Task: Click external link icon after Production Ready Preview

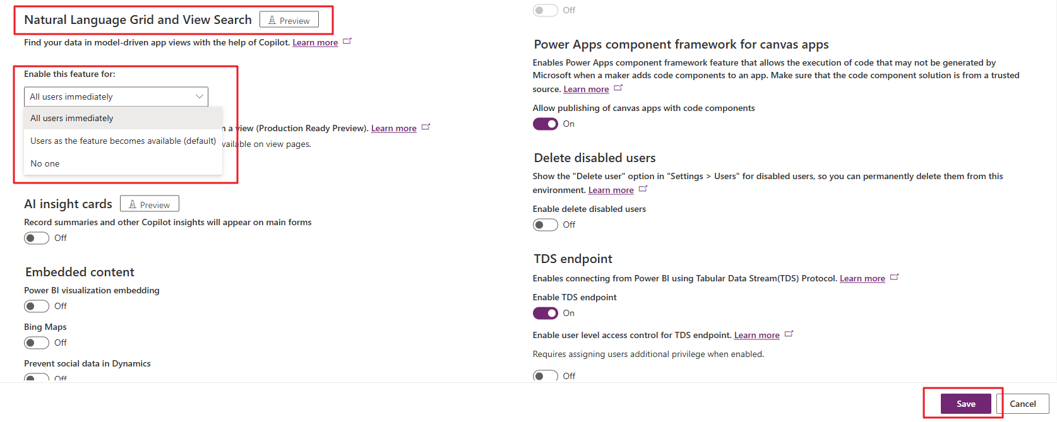Action: click(426, 127)
